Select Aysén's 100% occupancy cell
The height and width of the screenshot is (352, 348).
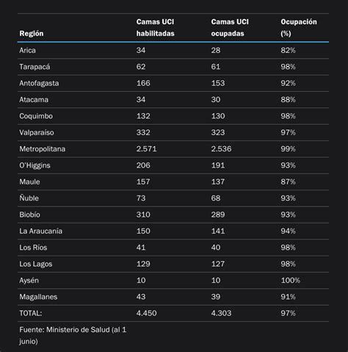290,280
